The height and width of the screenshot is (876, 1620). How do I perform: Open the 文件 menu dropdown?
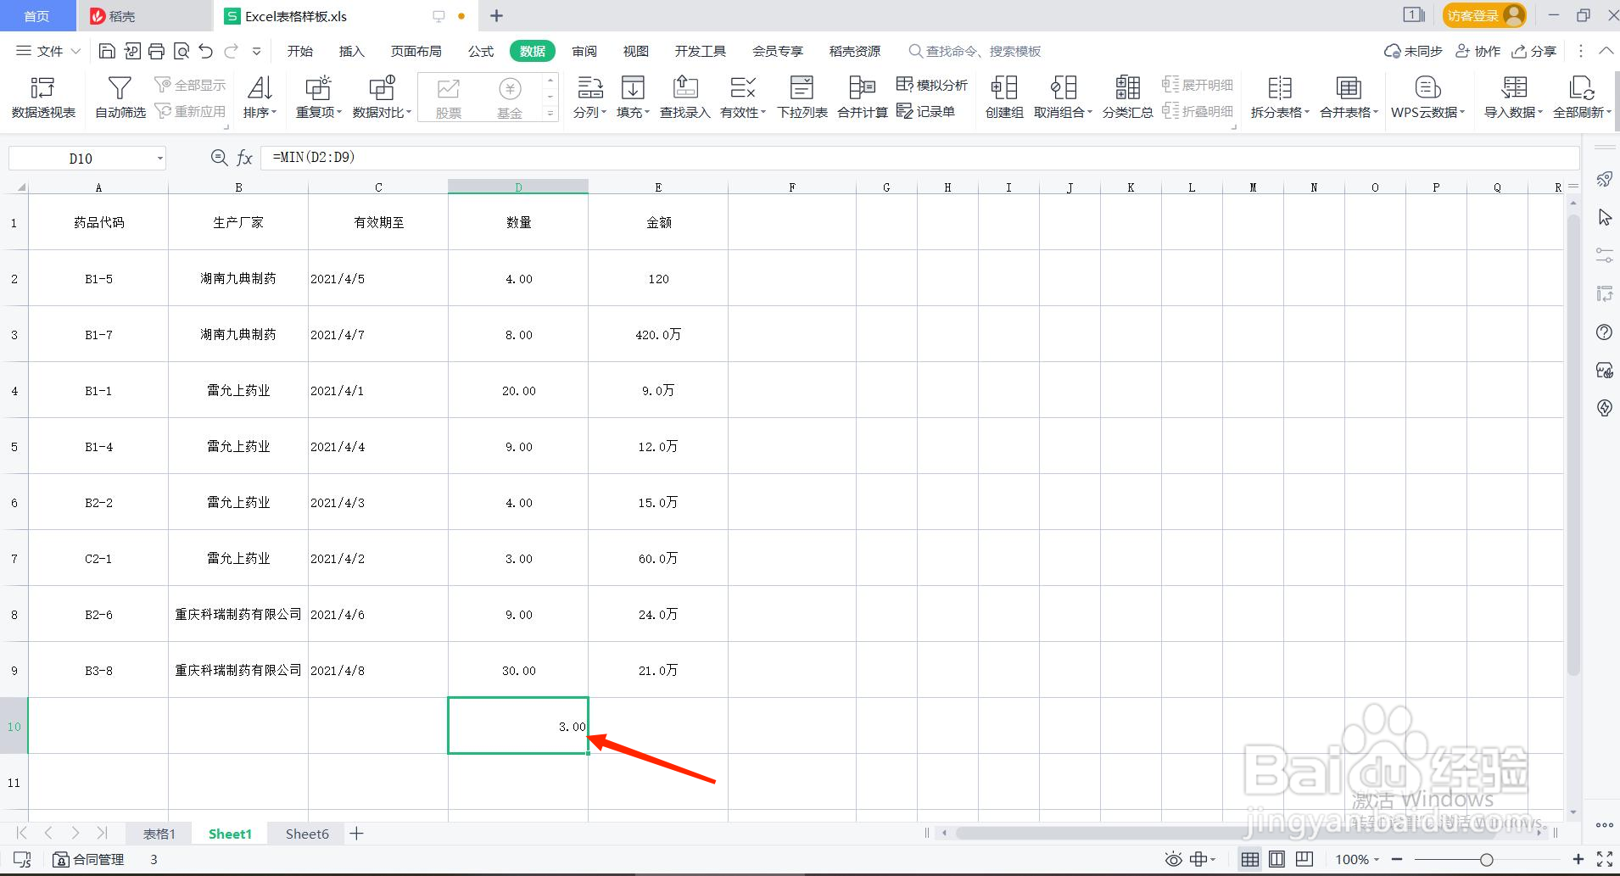48,51
